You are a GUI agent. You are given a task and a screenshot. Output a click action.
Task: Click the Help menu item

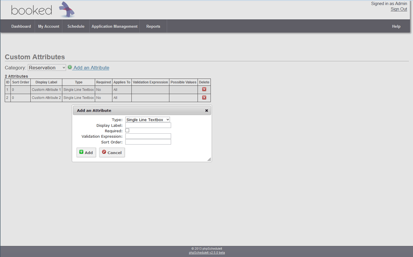(396, 27)
